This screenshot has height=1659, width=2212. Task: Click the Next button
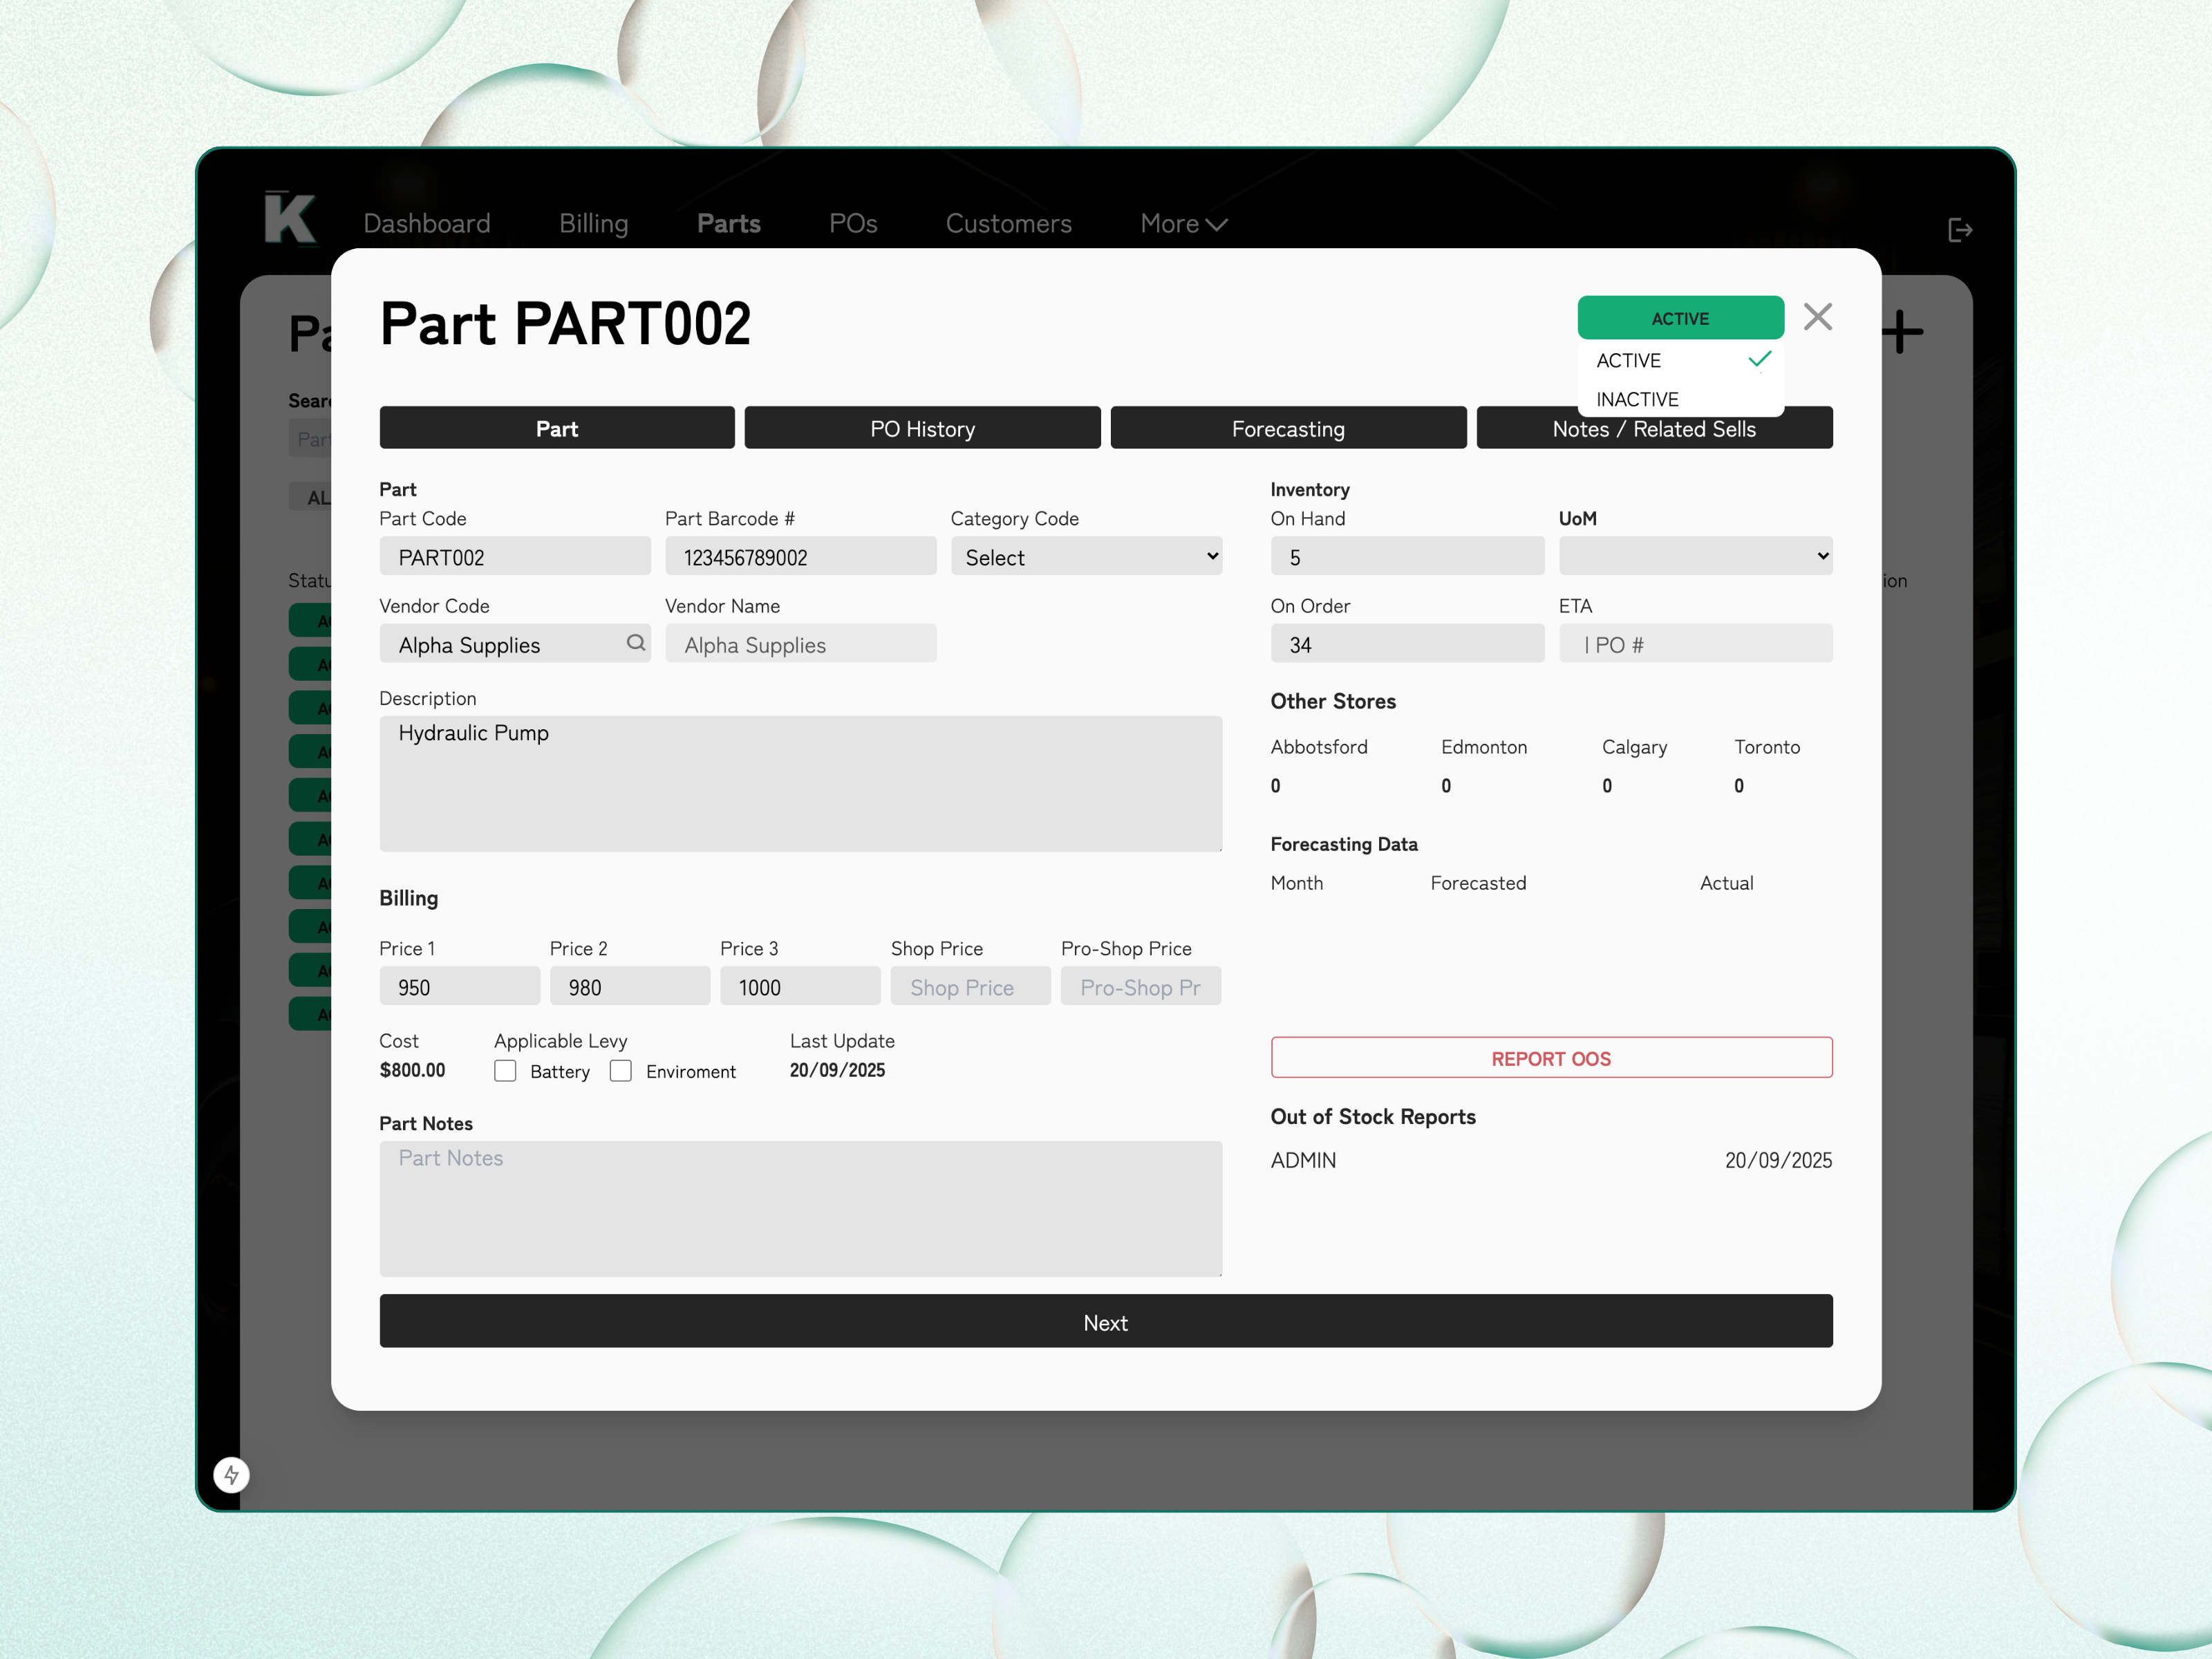1105,1322
